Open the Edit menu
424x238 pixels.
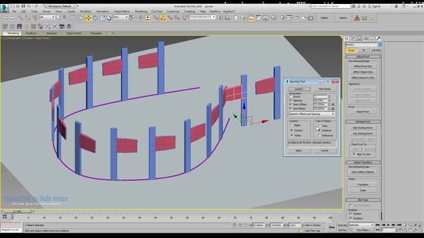24,12
